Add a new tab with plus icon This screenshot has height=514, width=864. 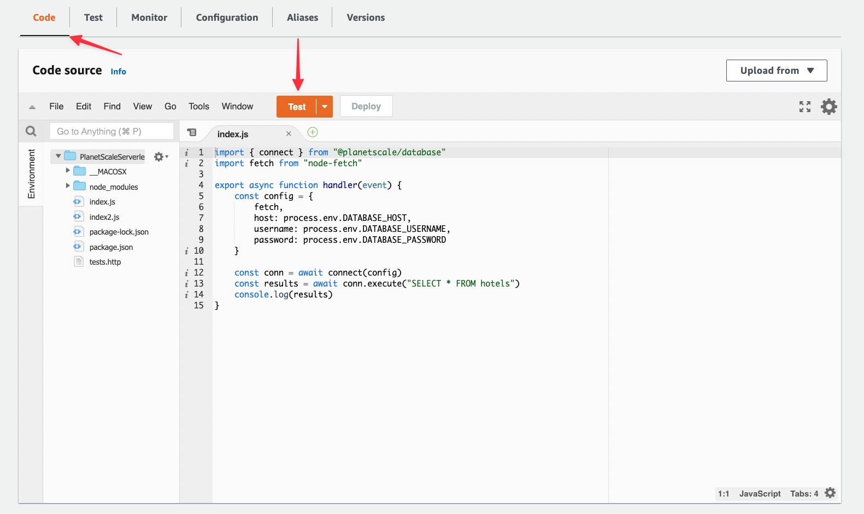pos(313,132)
